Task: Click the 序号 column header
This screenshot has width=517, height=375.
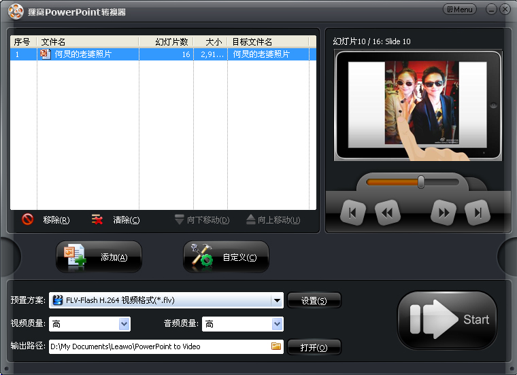Action: point(23,42)
